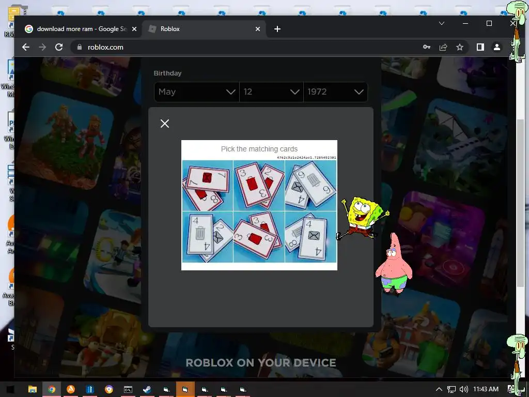The image size is (529, 397).
Task: Show hidden system tray icons
Action: tap(439, 389)
